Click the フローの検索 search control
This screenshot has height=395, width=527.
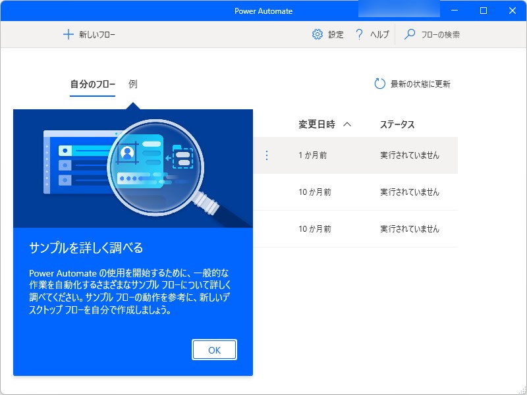pyautogui.click(x=436, y=34)
